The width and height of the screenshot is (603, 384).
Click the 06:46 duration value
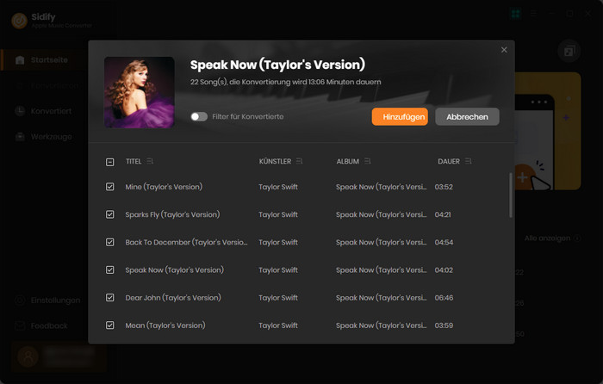(444, 298)
